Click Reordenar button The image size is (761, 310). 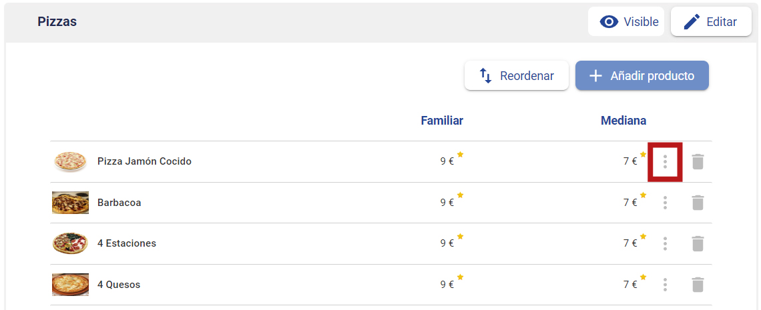coord(517,75)
